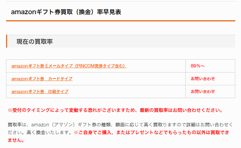Open the amazonギフト券 印刷タイプ link
Viewport: 241px width, 148px height.
(x=40, y=92)
